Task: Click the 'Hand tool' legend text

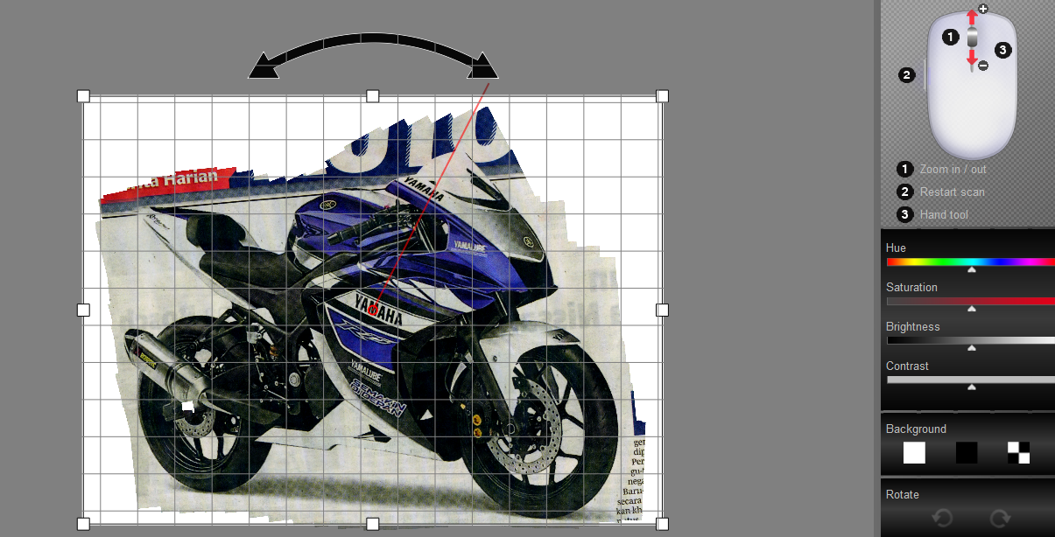Action: pyautogui.click(x=944, y=214)
